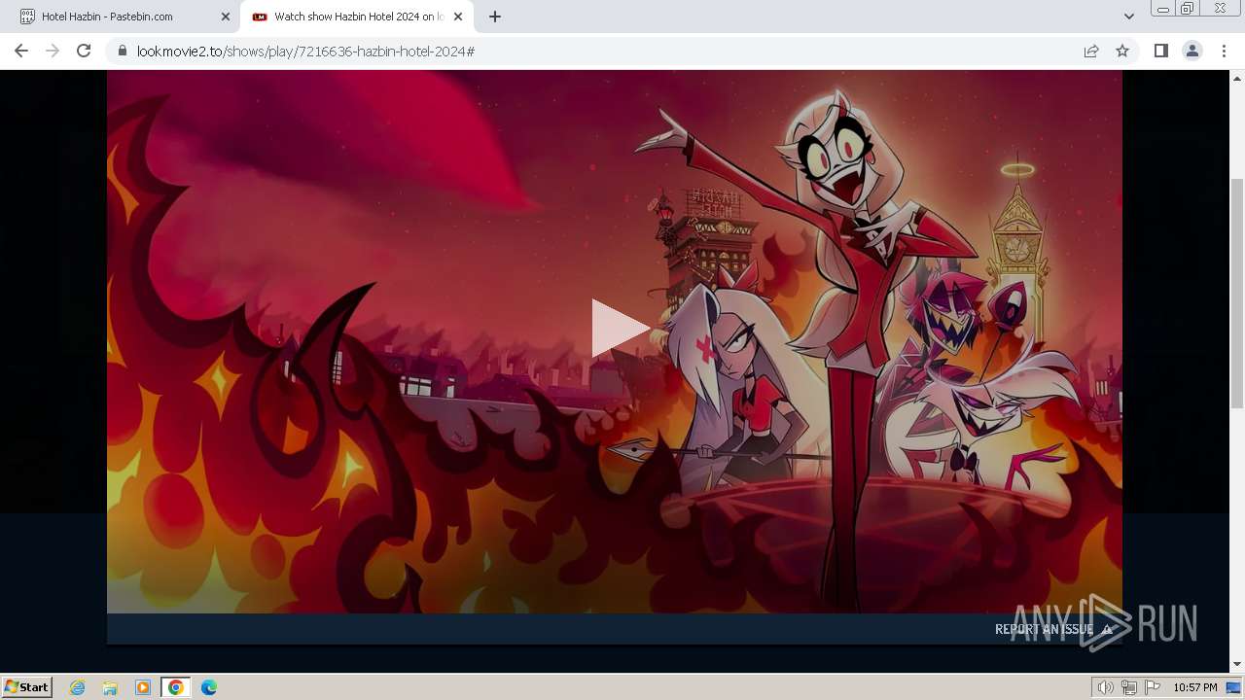Open the Windows Start menu

click(x=27, y=686)
